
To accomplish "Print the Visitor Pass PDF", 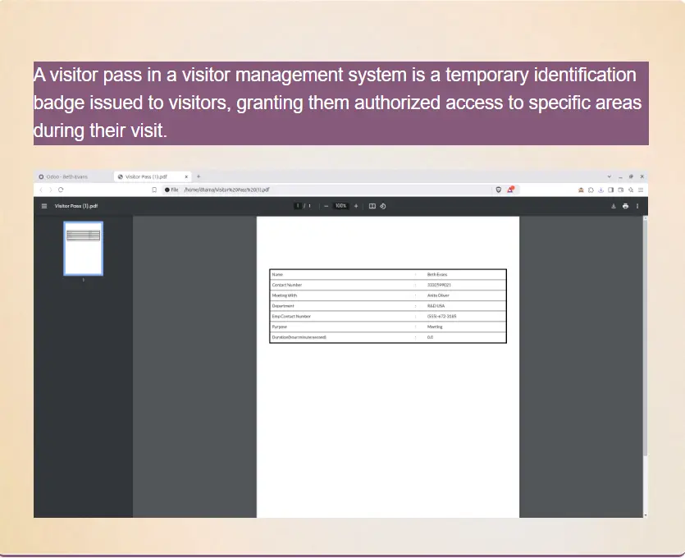I will pyautogui.click(x=625, y=206).
